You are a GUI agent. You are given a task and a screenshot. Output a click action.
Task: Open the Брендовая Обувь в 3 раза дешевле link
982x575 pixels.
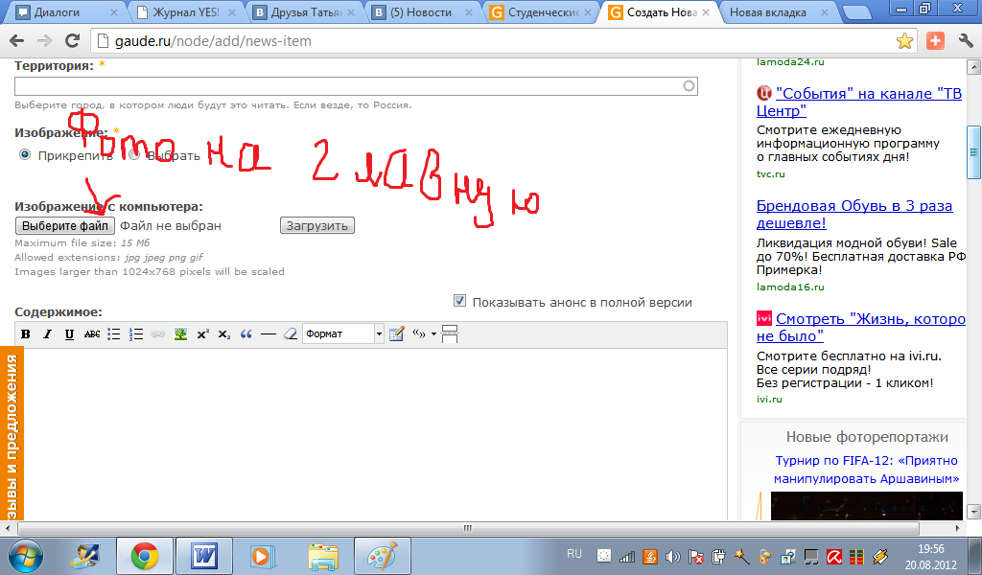coord(854,214)
